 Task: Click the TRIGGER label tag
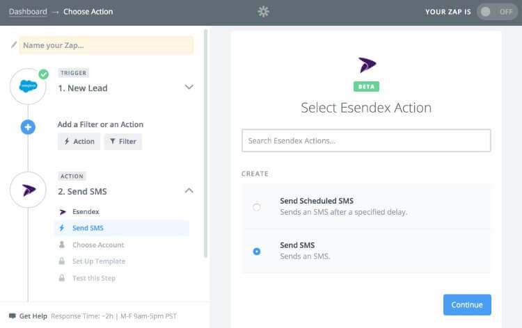coord(73,73)
